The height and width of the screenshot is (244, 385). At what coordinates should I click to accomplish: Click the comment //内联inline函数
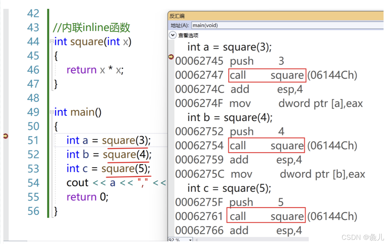click(x=91, y=28)
